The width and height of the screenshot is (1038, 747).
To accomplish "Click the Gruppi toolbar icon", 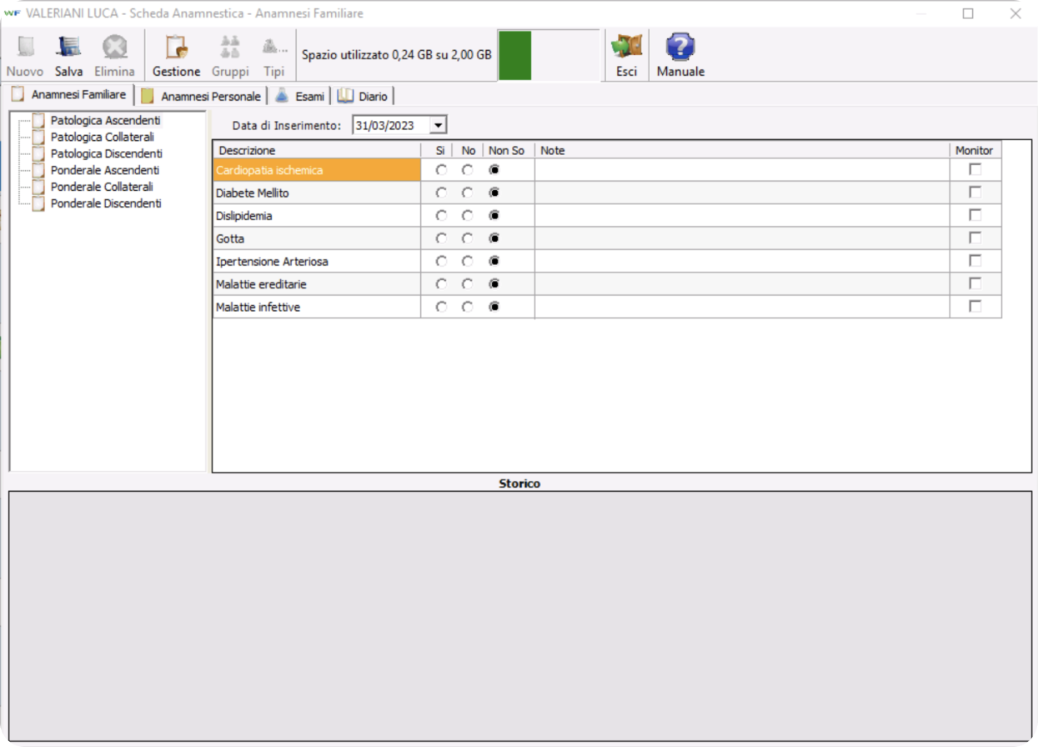I will (230, 56).
